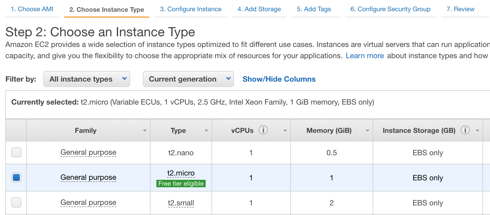Click General purpose link in t2.micro row
Screen dimensions: 490x215
88,177
